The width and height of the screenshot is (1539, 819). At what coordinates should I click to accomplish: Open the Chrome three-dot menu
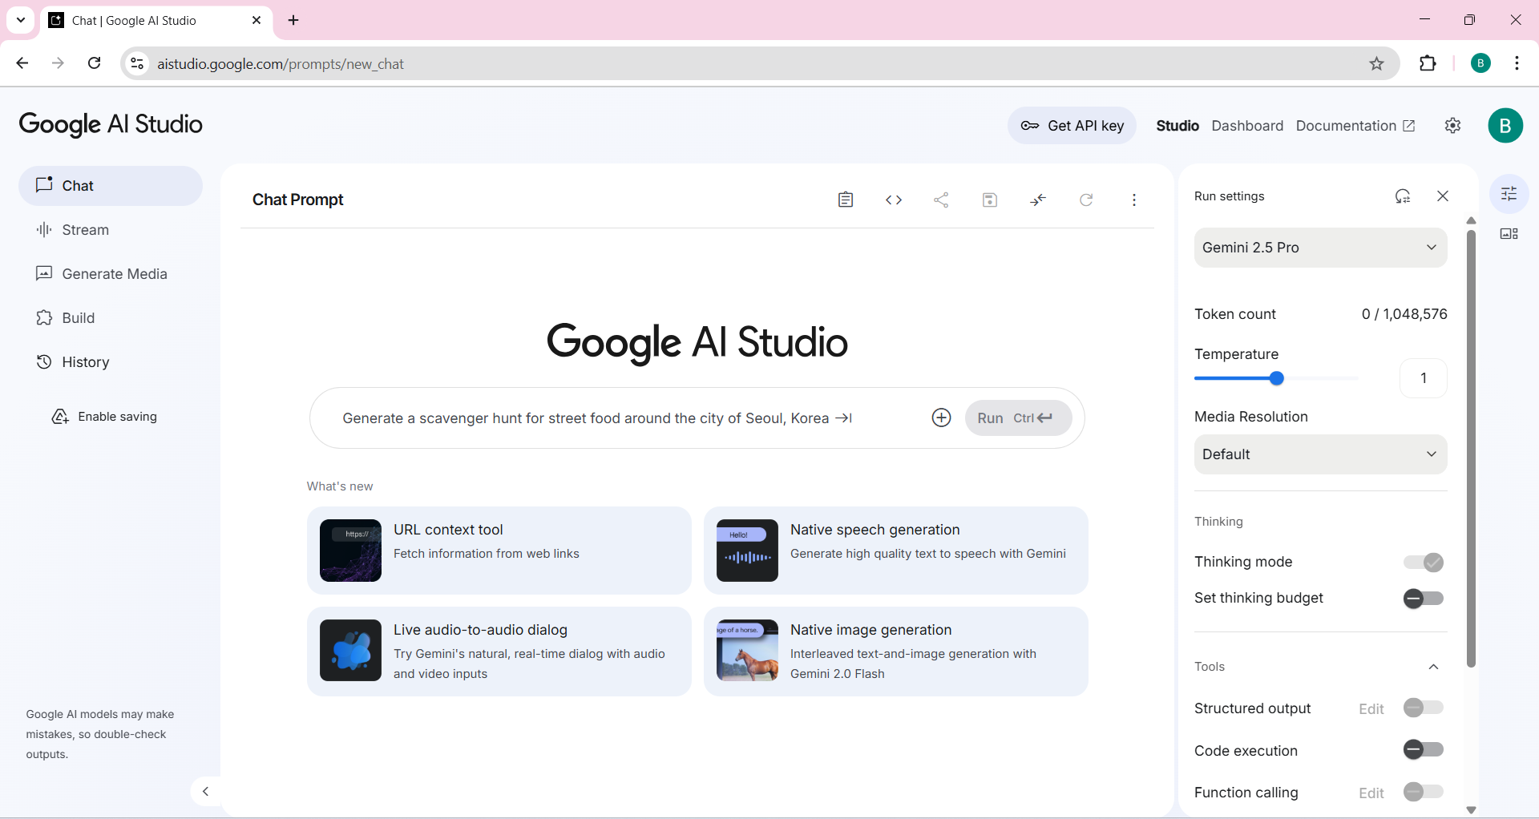pyautogui.click(x=1517, y=64)
